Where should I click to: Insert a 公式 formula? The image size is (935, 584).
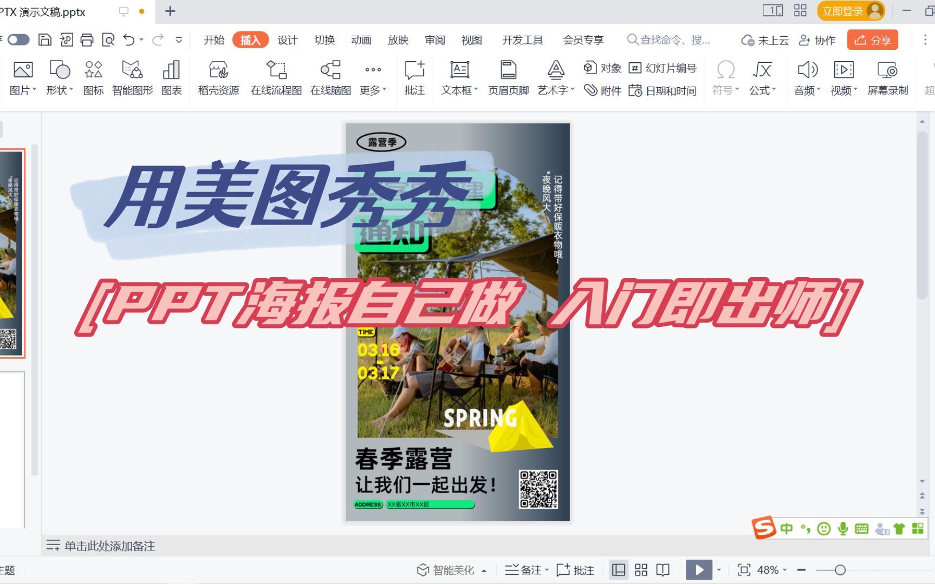click(x=762, y=78)
